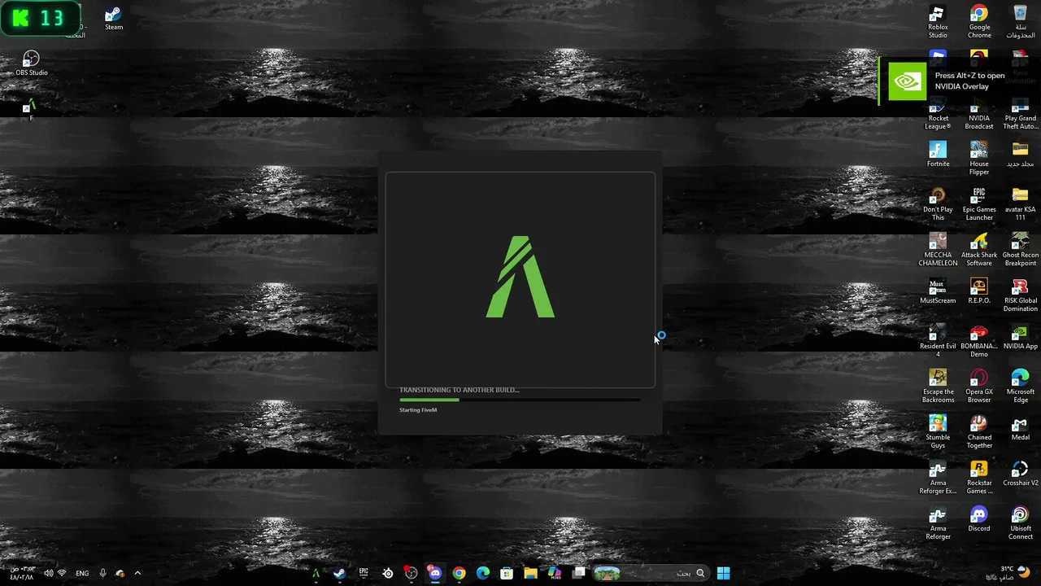Select the Don't Play This shortcut
The image size is (1041, 586).
[x=938, y=204]
